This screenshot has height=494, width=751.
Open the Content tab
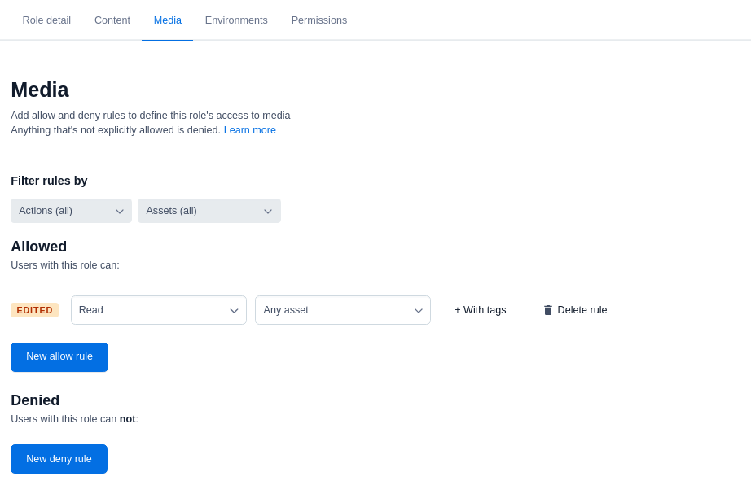[112, 20]
